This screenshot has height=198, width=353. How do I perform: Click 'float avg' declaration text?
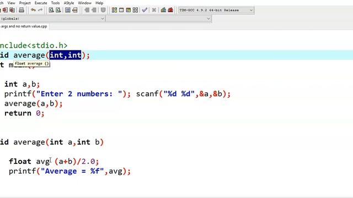pos(29,161)
